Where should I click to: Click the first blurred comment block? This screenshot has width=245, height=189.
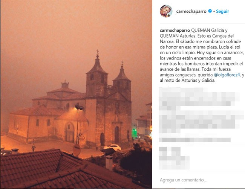click(199, 99)
